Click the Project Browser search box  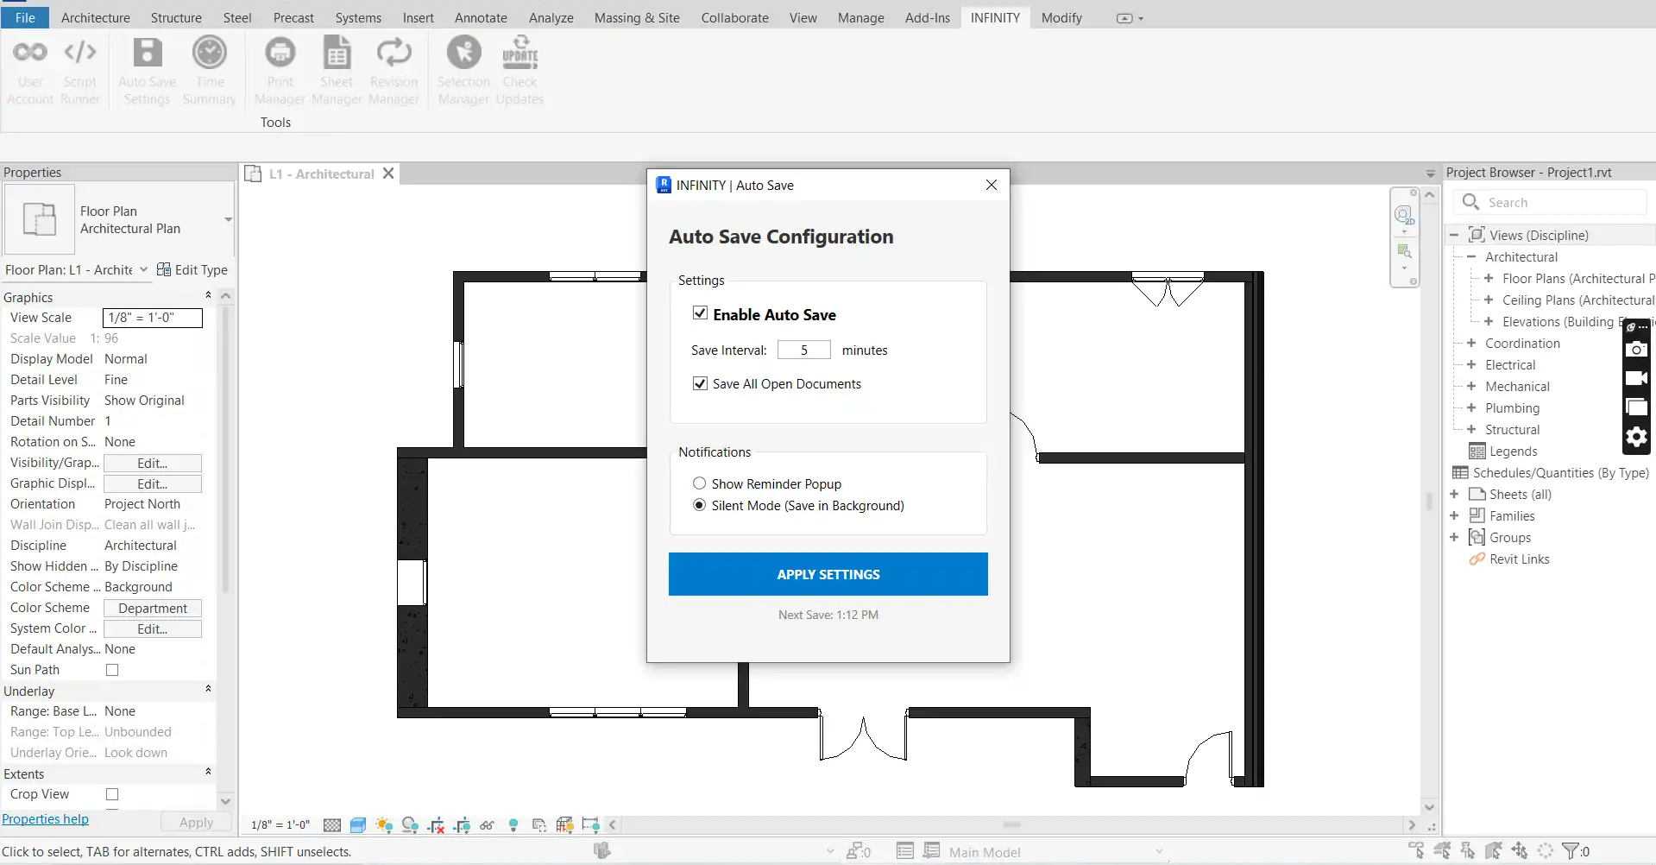1564,202
